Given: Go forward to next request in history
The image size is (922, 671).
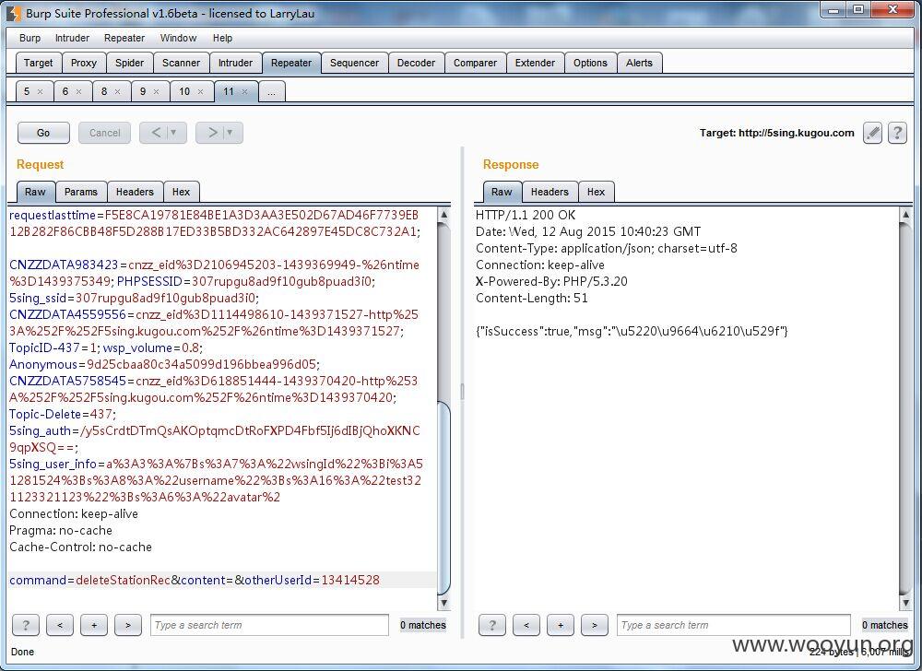Looking at the screenshot, I should 212,133.
